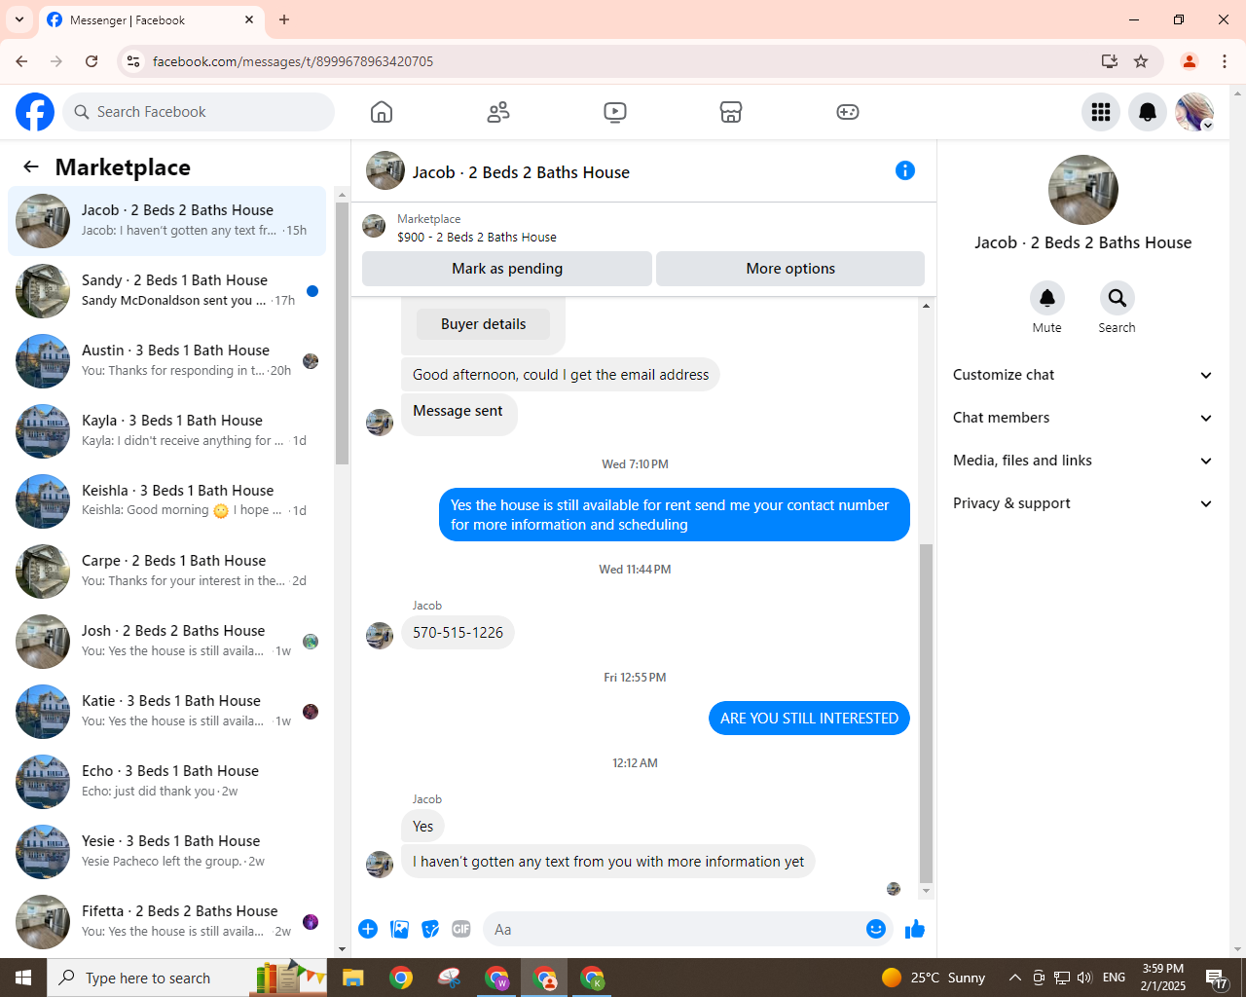Viewport: 1246px width, 997px height.
Task: Open Sandy · 2 Beds 1 Bath House chat
Action: (x=167, y=291)
